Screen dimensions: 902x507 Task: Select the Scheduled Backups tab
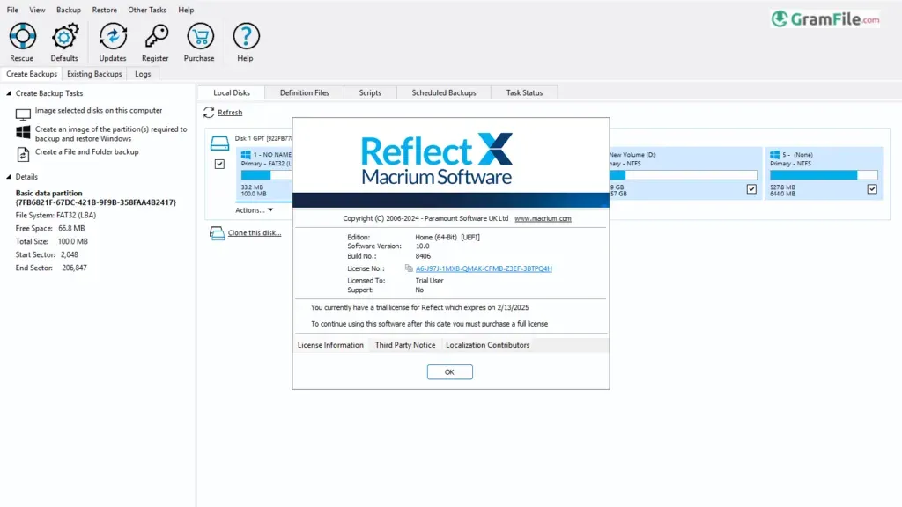[x=444, y=92]
